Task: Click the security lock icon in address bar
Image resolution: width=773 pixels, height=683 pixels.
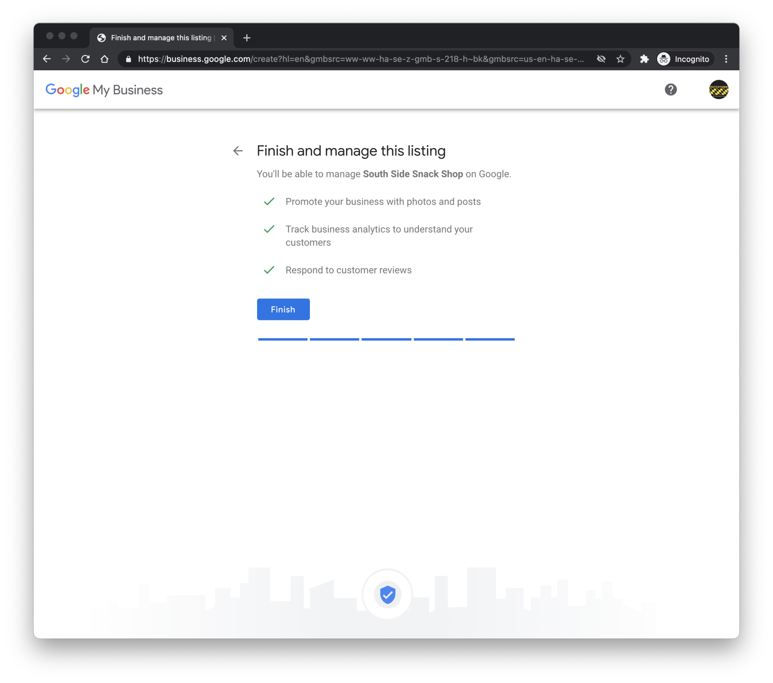Action: click(127, 60)
